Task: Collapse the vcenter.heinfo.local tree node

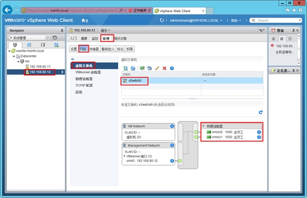Action: point(9,51)
